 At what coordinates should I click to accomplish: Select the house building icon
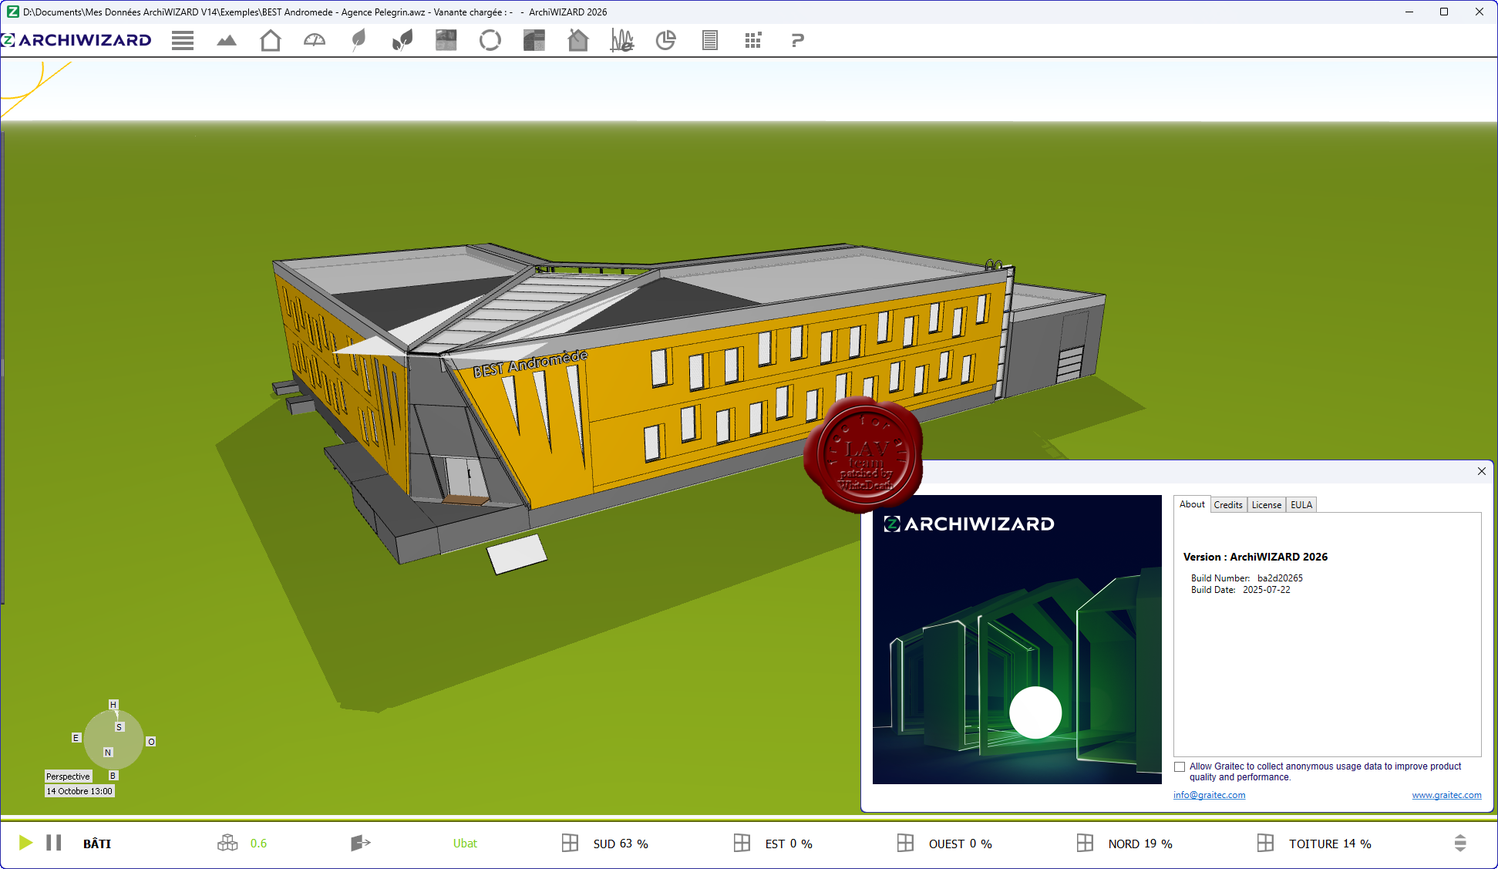coord(271,41)
